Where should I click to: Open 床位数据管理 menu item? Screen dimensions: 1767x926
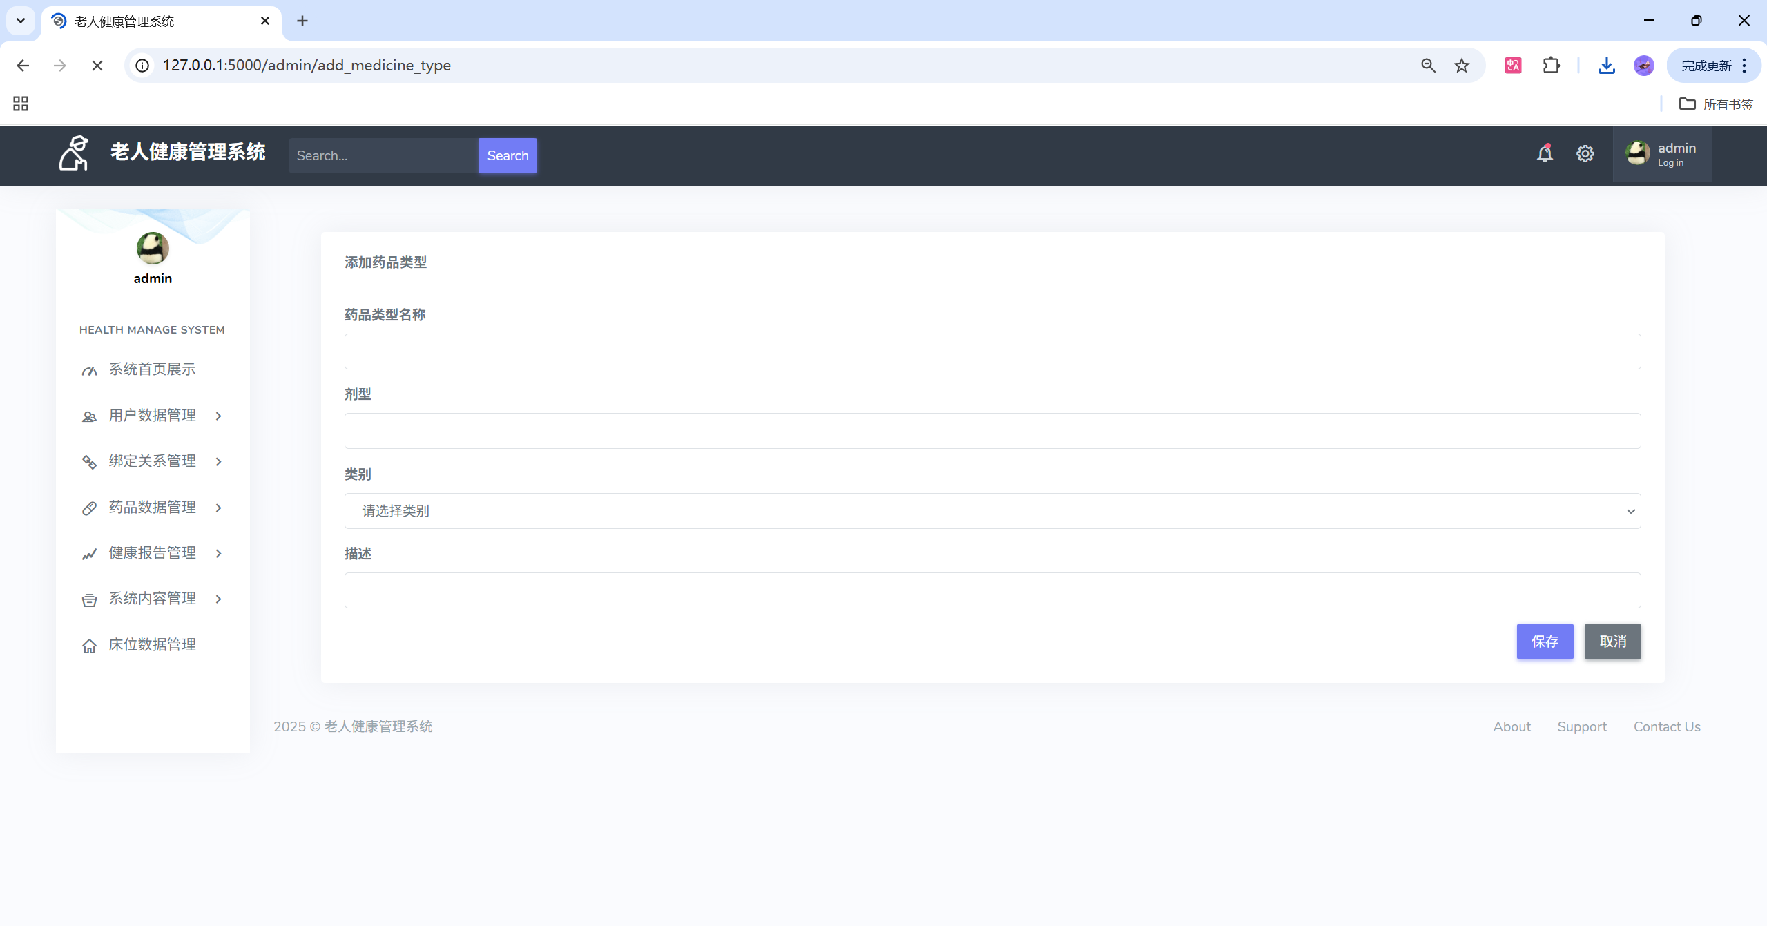click(152, 645)
